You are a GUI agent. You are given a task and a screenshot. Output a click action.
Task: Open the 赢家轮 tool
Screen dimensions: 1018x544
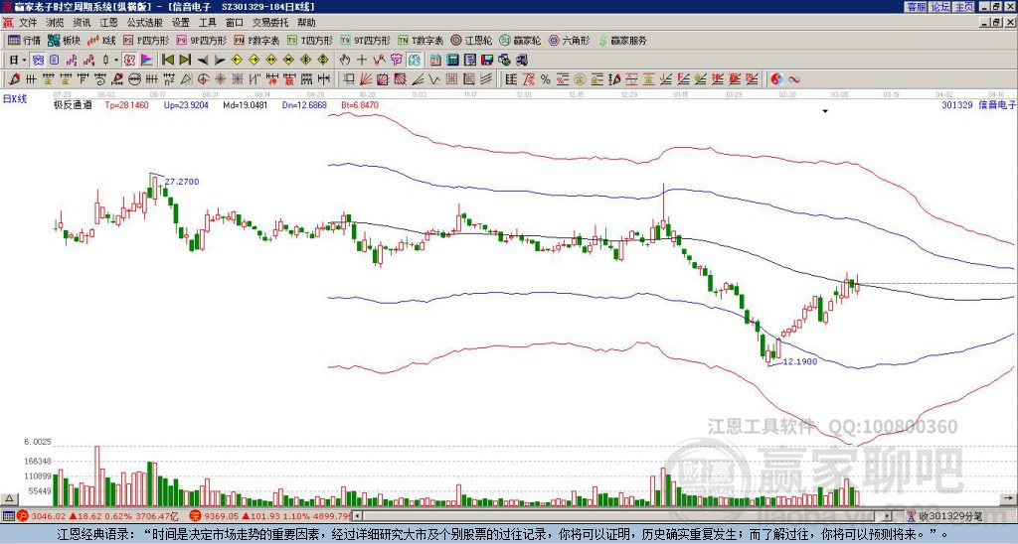tap(520, 40)
